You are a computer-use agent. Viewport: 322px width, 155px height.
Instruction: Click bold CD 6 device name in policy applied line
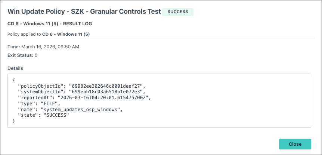point(66,34)
